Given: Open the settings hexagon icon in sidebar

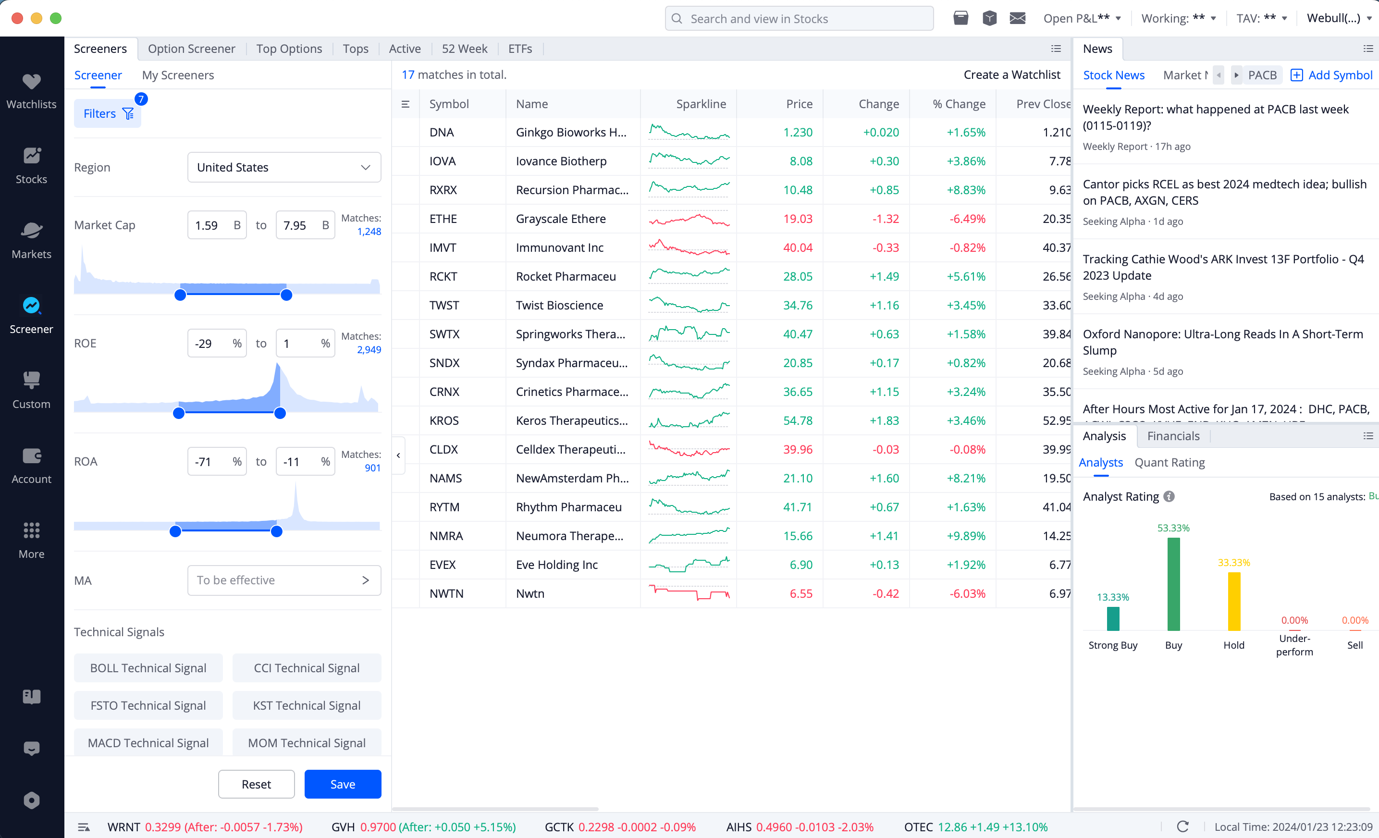Looking at the screenshot, I should [31, 801].
